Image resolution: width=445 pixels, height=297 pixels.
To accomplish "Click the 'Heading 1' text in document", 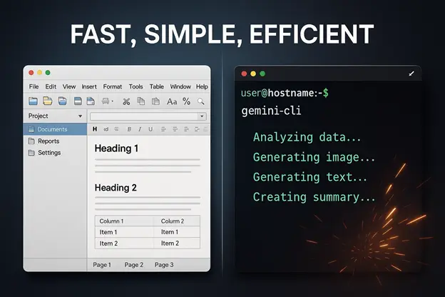I will 116,148.
